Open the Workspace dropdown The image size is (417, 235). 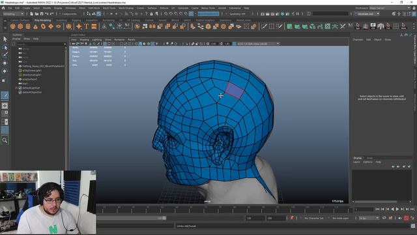(x=390, y=8)
